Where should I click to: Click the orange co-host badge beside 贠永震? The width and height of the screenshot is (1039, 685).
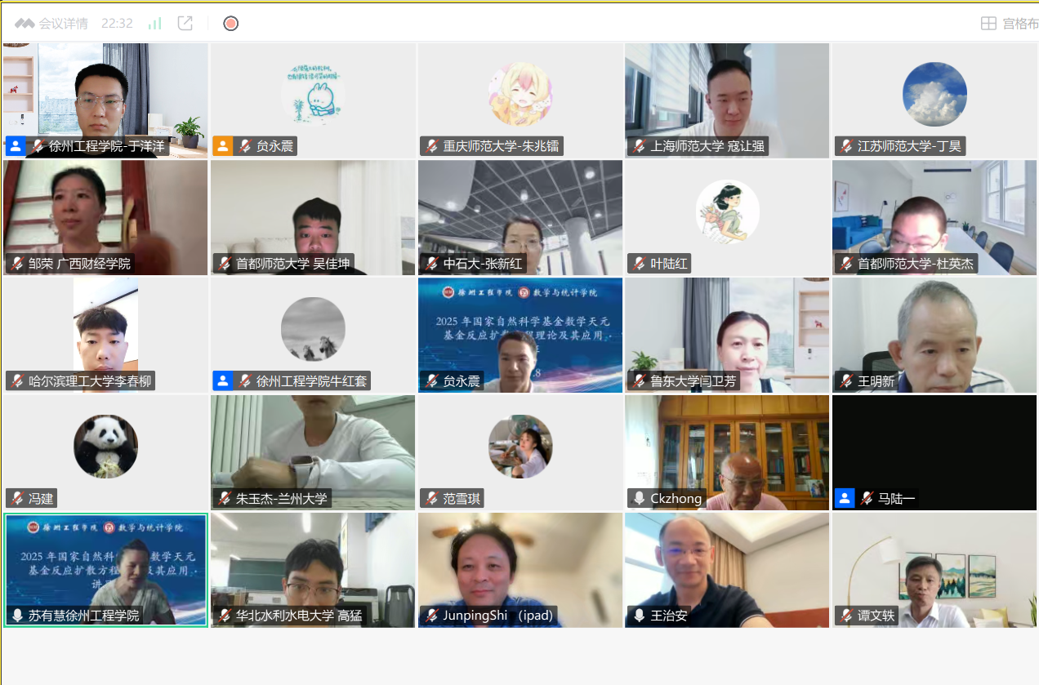(x=222, y=147)
